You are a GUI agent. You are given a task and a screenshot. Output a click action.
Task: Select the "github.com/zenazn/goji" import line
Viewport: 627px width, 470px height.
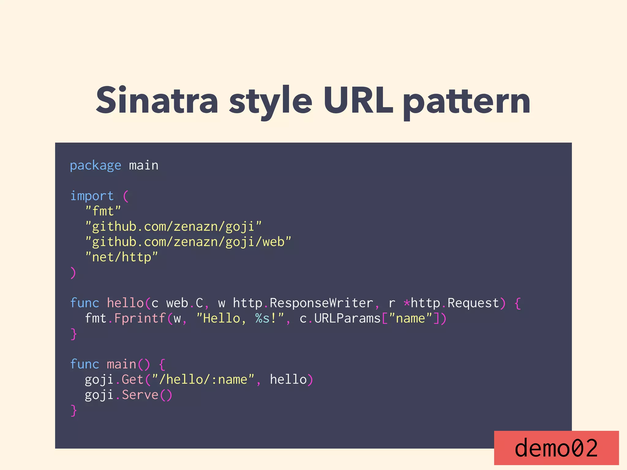pos(173,227)
